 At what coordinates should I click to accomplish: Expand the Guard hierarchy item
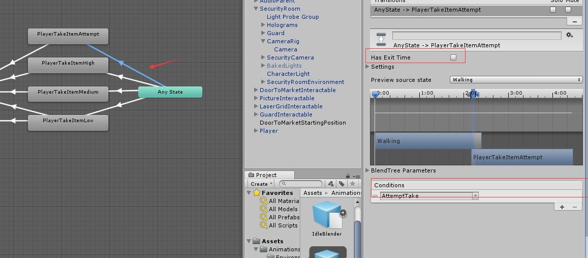263,33
